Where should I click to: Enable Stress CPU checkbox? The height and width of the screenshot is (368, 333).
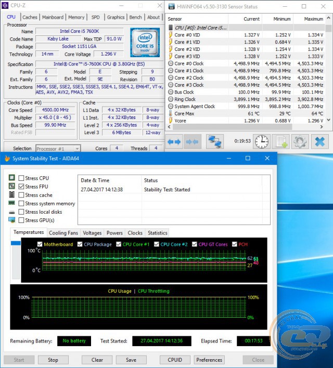(21, 178)
